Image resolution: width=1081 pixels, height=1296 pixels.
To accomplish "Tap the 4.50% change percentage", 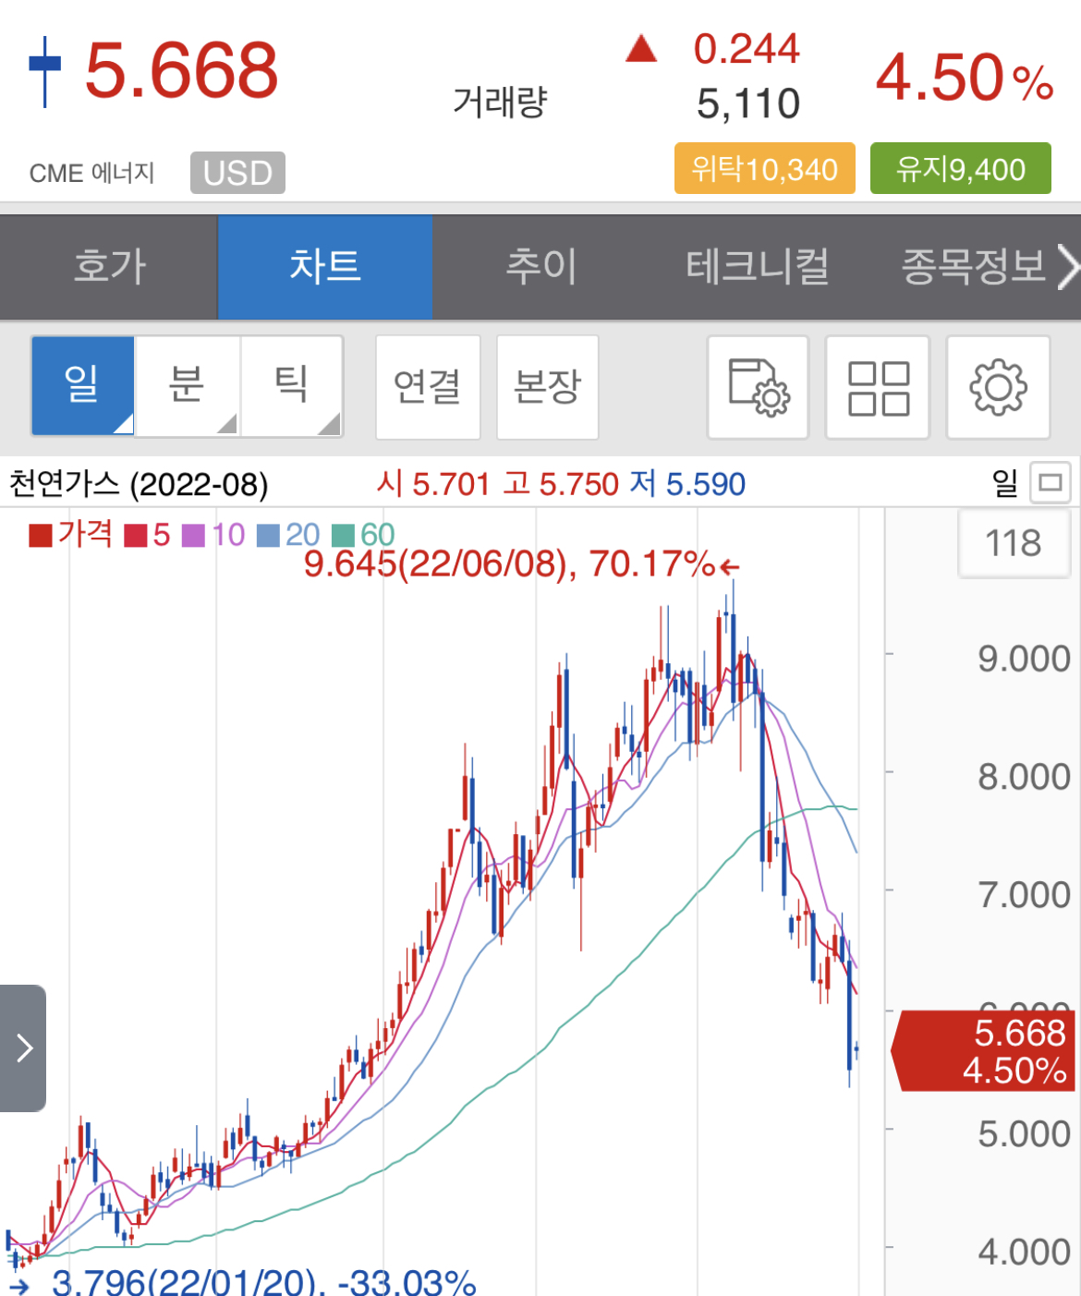I will [x=965, y=78].
